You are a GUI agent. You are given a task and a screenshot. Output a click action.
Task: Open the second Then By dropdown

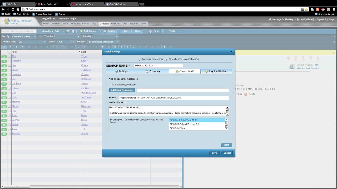click(105, 36)
